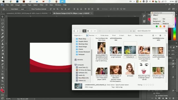Click the rainbow hue slider in Color panel
The height and width of the screenshot is (100, 178).
coord(175,34)
